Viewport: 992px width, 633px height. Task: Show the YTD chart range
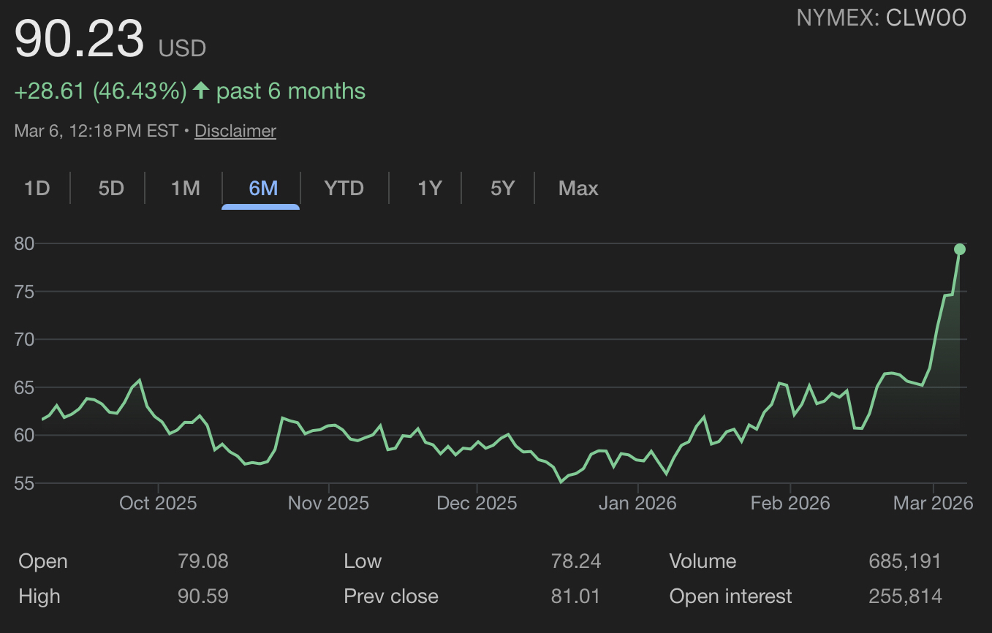[344, 189]
